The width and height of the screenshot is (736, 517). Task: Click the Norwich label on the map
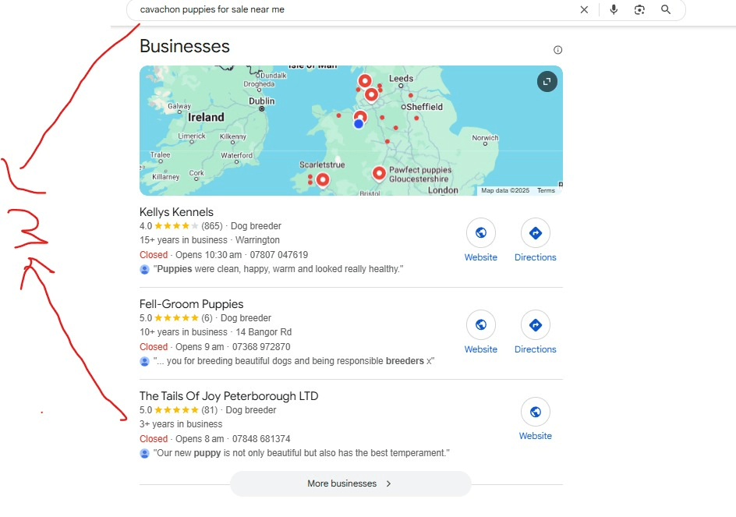pos(486,137)
